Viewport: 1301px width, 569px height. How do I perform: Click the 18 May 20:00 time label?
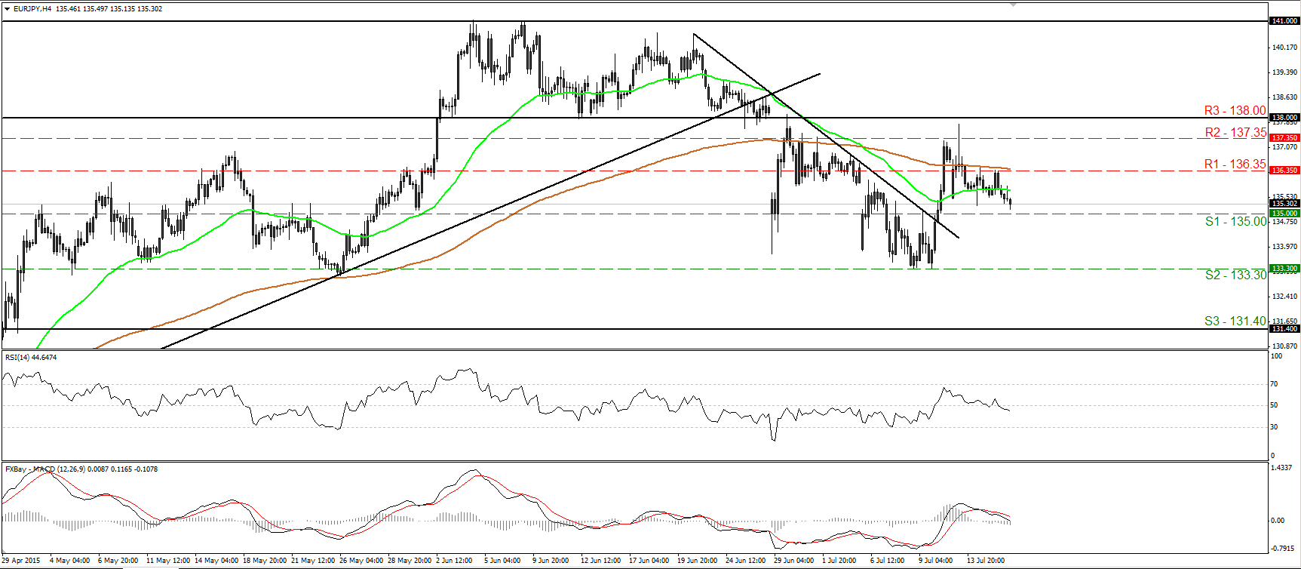[265, 561]
